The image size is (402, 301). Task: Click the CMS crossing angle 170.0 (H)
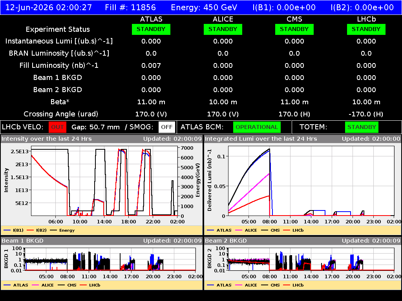click(x=294, y=114)
